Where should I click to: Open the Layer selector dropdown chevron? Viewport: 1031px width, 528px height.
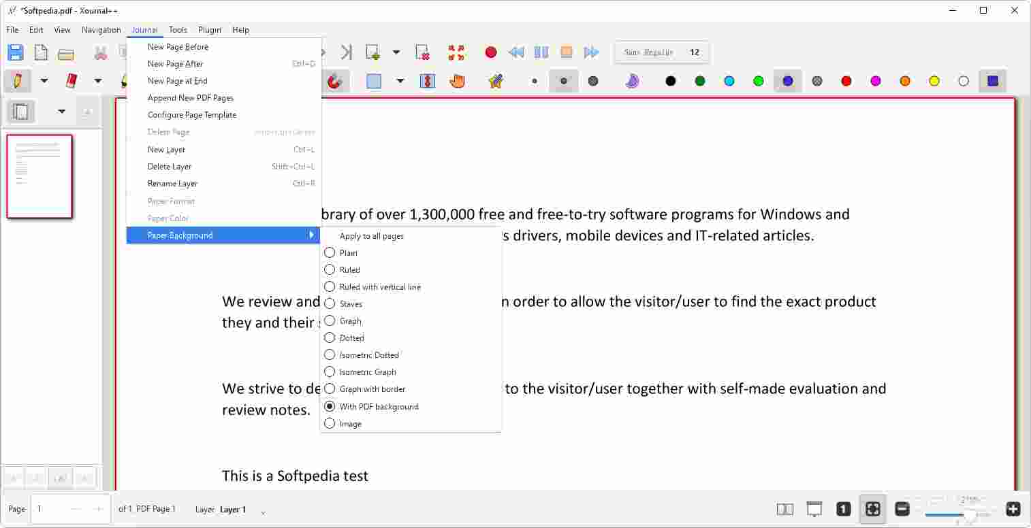[264, 512]
